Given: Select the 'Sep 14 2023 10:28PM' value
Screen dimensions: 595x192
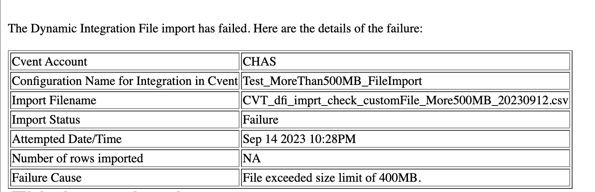Looking at the screenshot, I should [299, 139].
